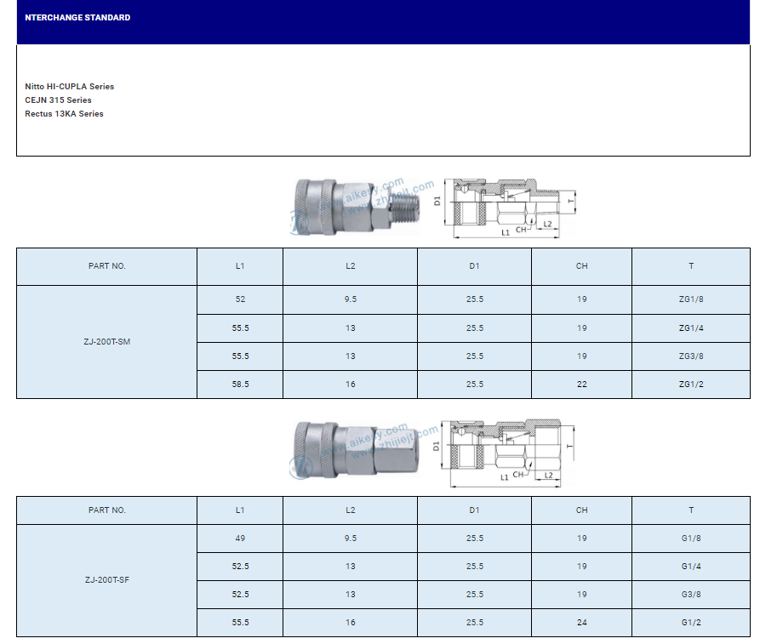The height and width of the screenshot is (644, 760).
Task: Click the 58.5 L1 length cell
Action: 240,385
